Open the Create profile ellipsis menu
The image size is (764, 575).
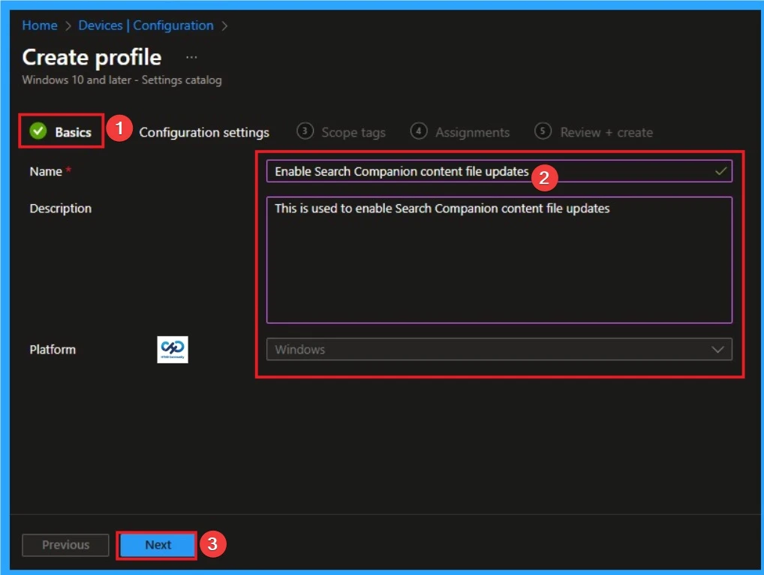[x=191, y=56]
